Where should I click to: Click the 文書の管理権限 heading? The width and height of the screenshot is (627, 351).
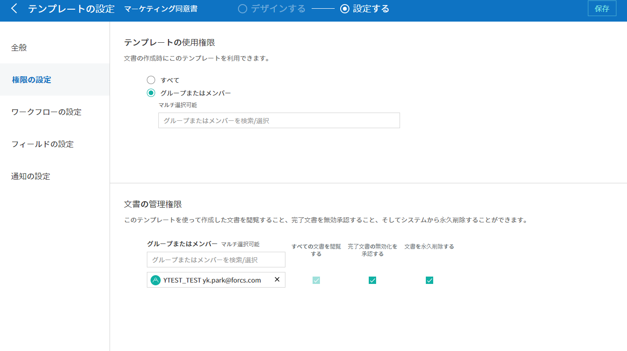tap(153, 204)
